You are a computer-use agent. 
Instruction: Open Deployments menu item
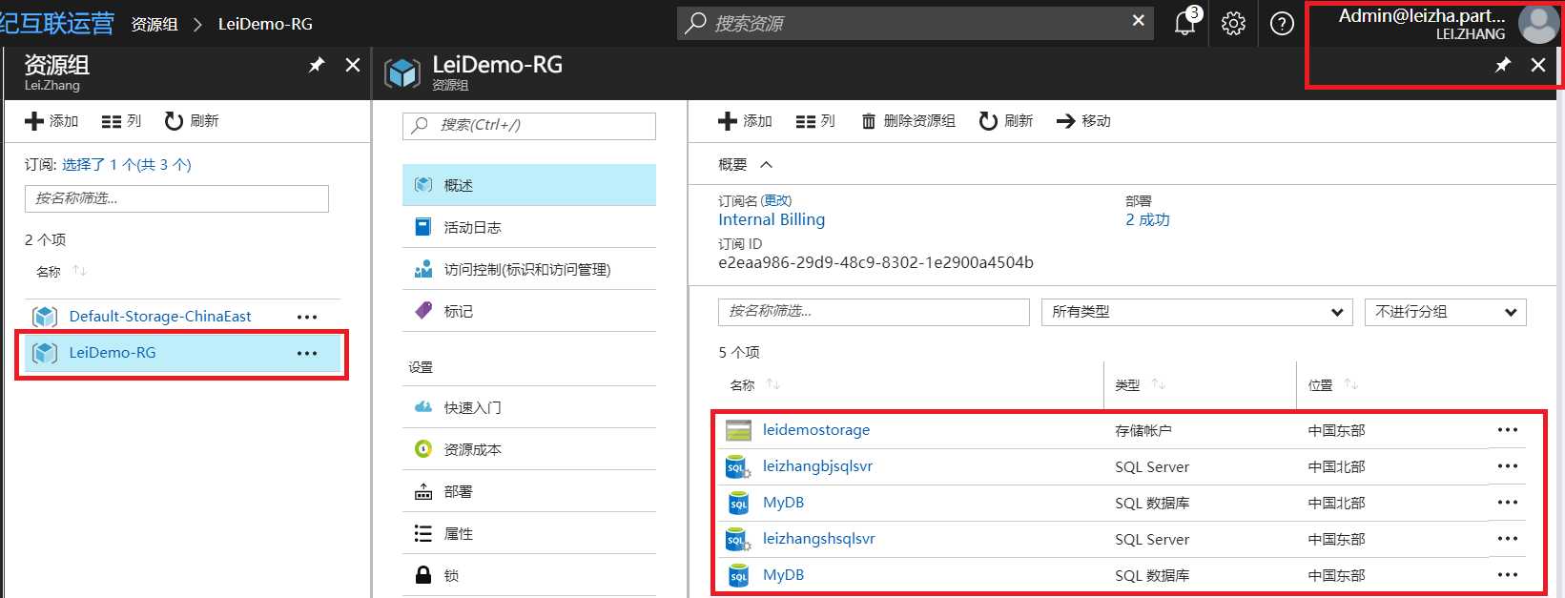point(529,491)
